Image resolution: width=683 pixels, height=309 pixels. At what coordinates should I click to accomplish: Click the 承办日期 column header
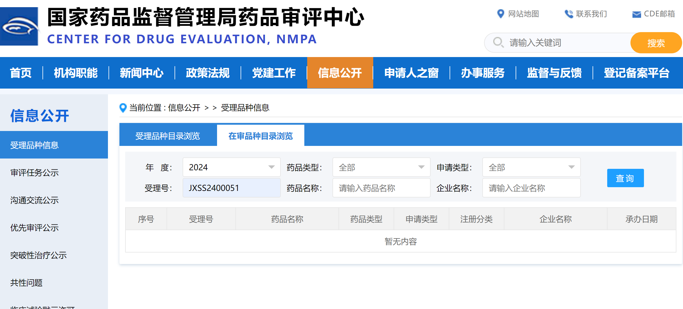pyautogui.click(x=641, y=219)
